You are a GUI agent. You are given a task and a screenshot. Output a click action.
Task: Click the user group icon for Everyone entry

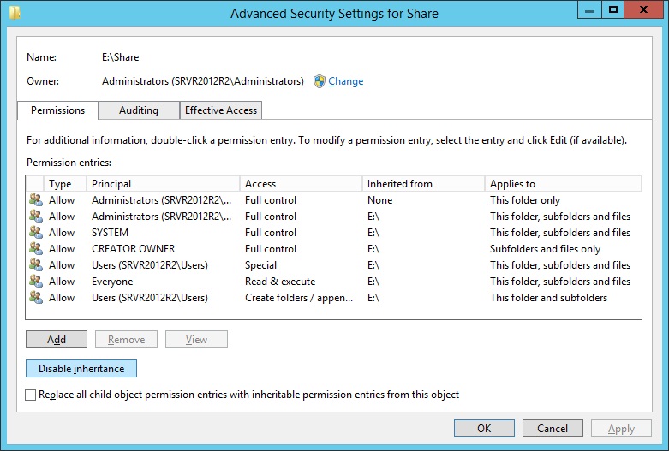[35, 281]
